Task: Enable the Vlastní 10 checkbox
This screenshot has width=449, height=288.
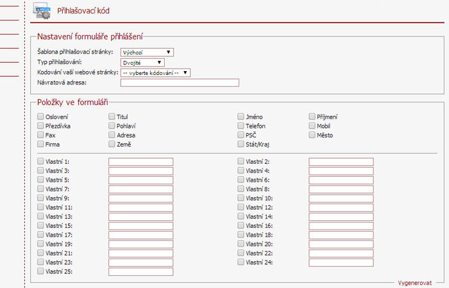Action: (241, 198)
